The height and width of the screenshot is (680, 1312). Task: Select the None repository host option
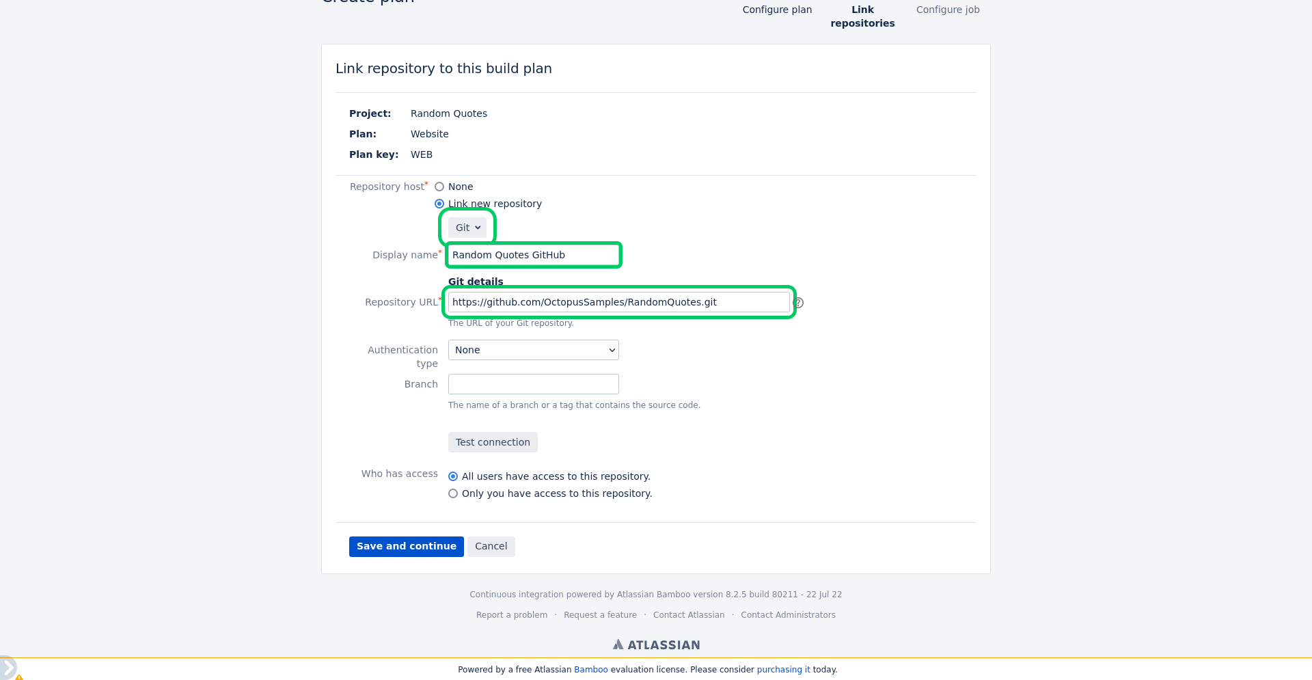[439, 187]
